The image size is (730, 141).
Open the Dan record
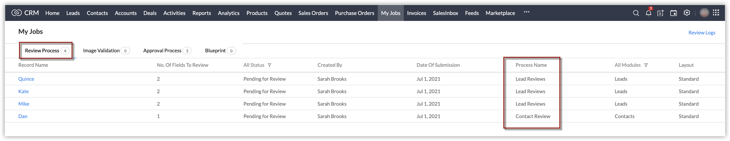click(x=23, y=116)
